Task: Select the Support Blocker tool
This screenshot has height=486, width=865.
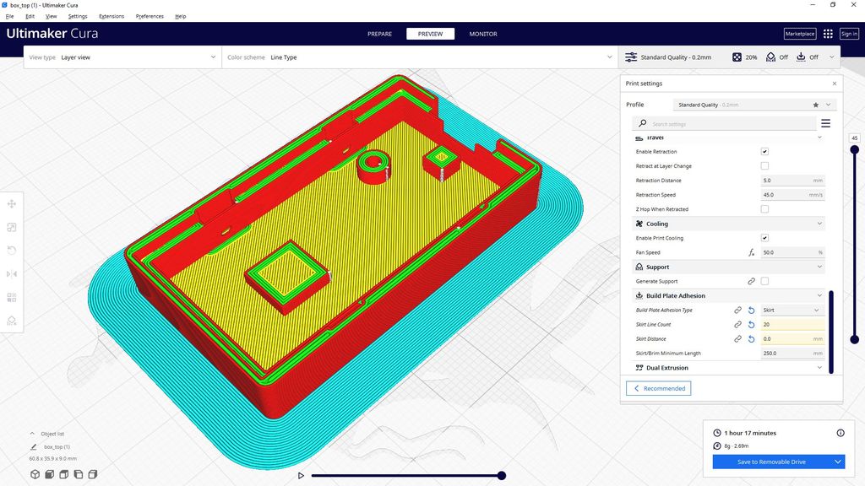Action: [12, 321]
